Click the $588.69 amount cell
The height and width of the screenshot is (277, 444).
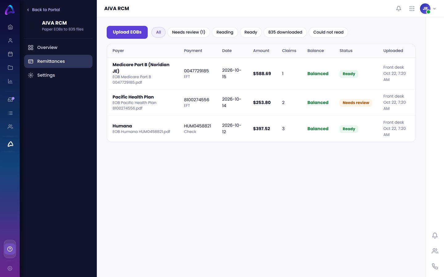262,74
